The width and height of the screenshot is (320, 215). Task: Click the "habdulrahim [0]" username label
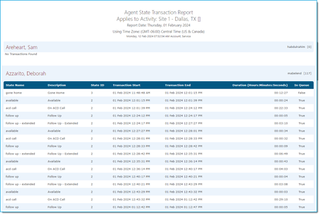(299, 47)
